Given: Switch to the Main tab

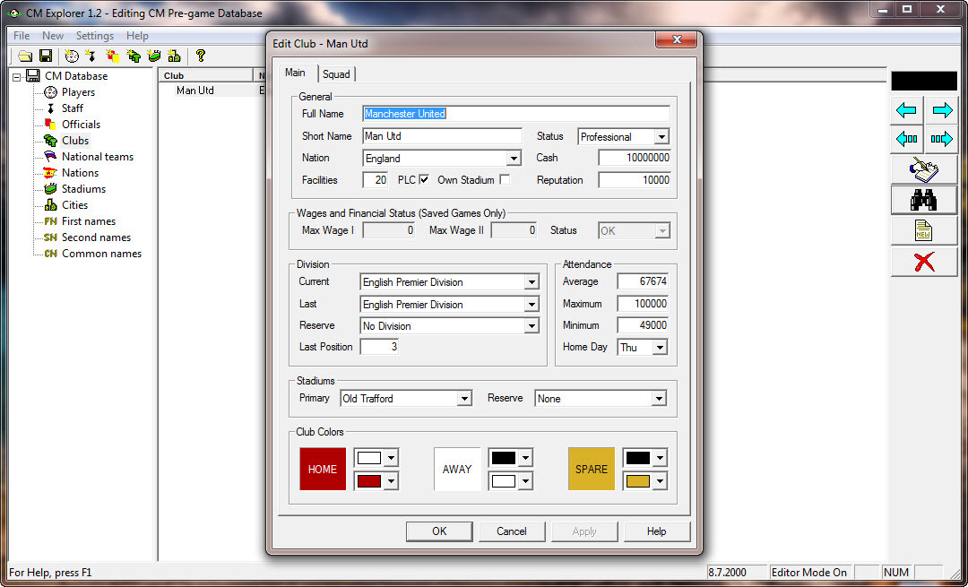Looking at the screenshot, I should 295,73.
